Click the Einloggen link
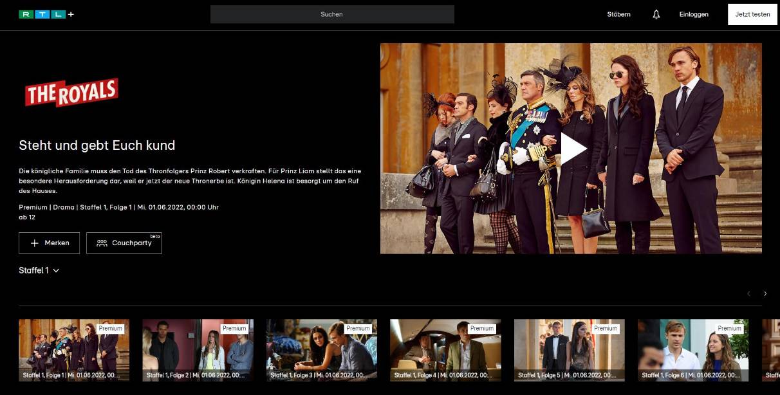The height and width of the screenshot is (395, 780). (694, 14)
